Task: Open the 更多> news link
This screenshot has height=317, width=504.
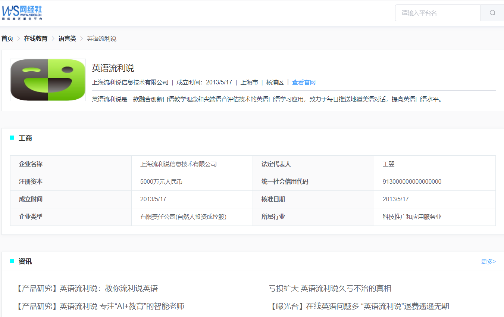Action: point(488,261)
